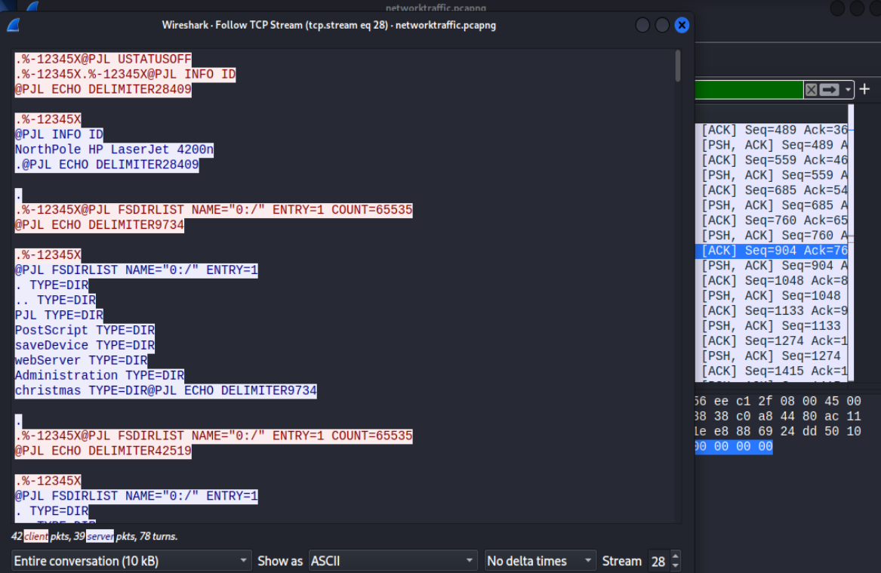This screenshot has height=573, width=881.
Task: Click the @PJL ECHO DELIMITER9734 client line
Action: [x=100, y=225]
